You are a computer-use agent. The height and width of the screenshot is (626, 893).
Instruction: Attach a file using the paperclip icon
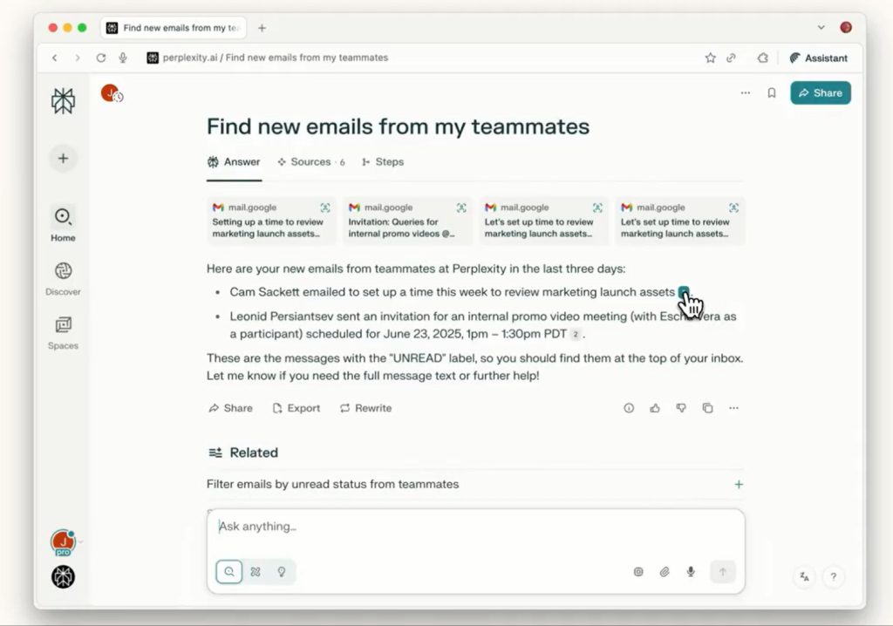[665, 572]
